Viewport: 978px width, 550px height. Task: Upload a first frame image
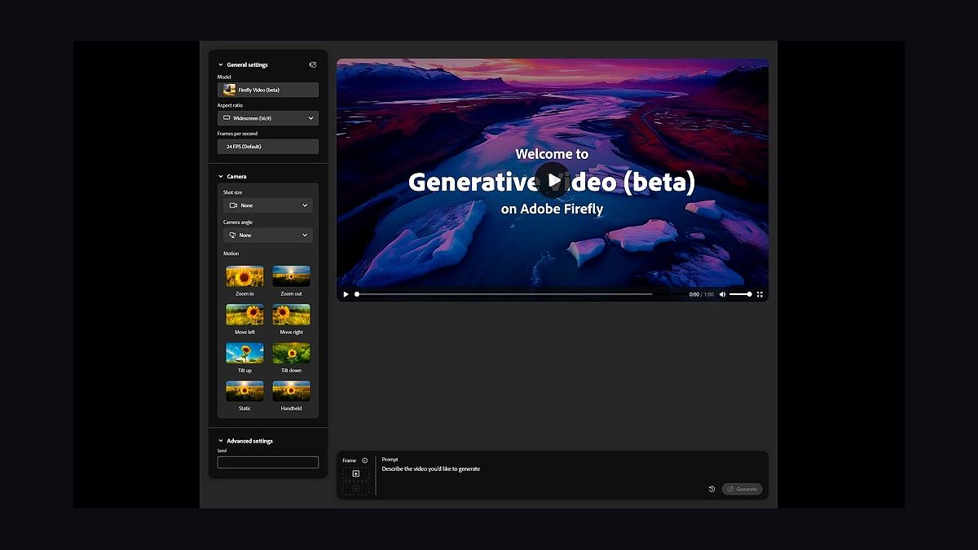point(356,473)
